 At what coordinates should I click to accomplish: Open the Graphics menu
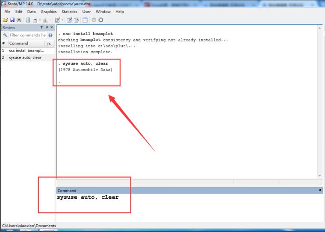pyautogui.click(x=48, y=12)
